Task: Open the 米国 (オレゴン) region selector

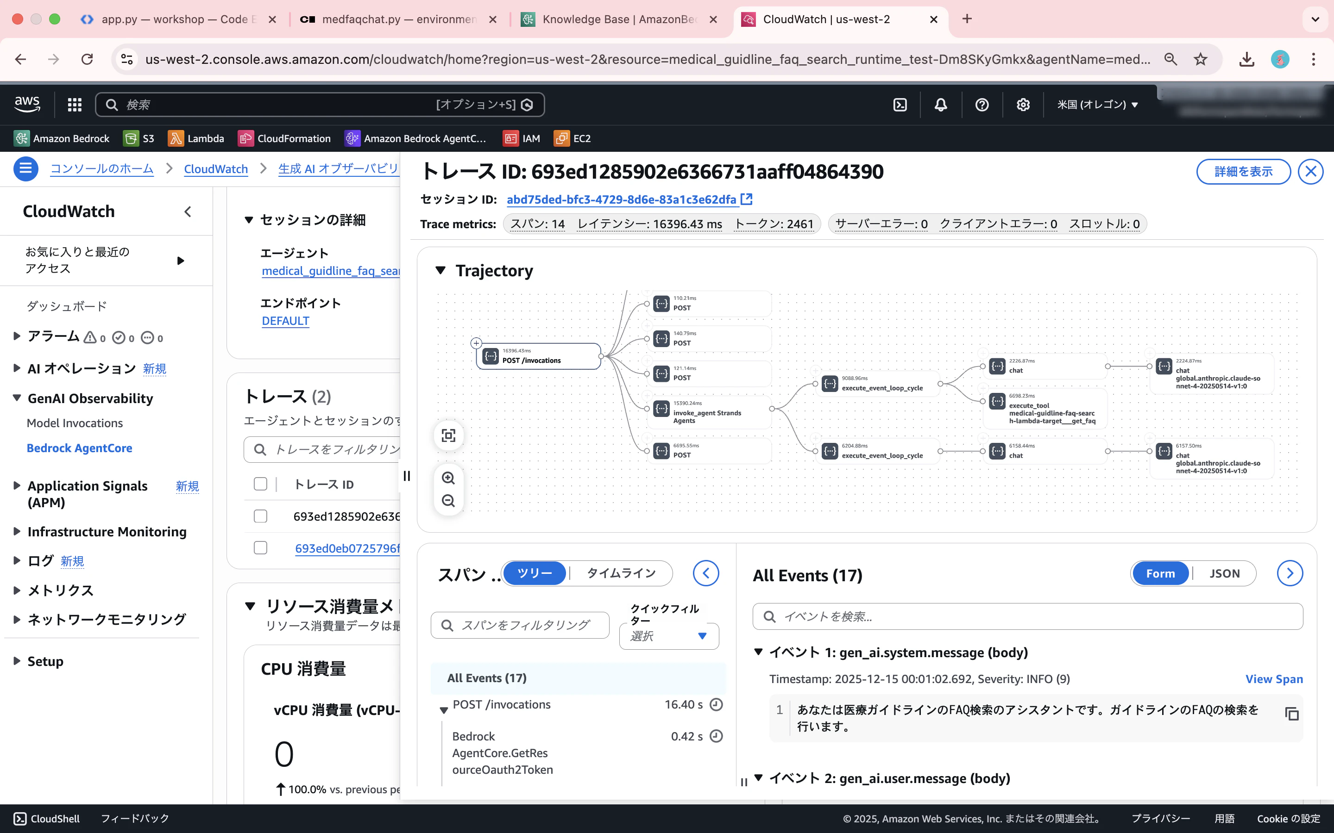Action: 1097,105
